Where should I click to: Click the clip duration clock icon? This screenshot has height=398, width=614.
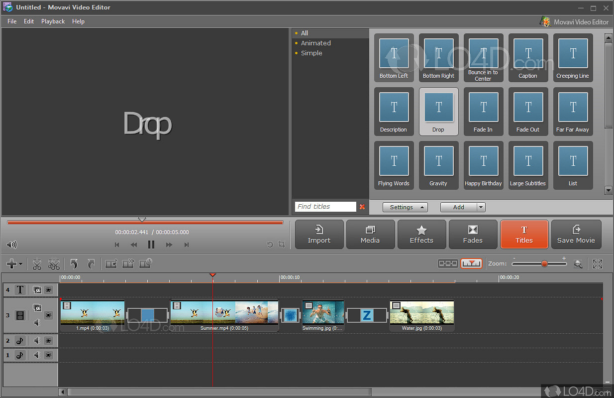tap(146, 264)
